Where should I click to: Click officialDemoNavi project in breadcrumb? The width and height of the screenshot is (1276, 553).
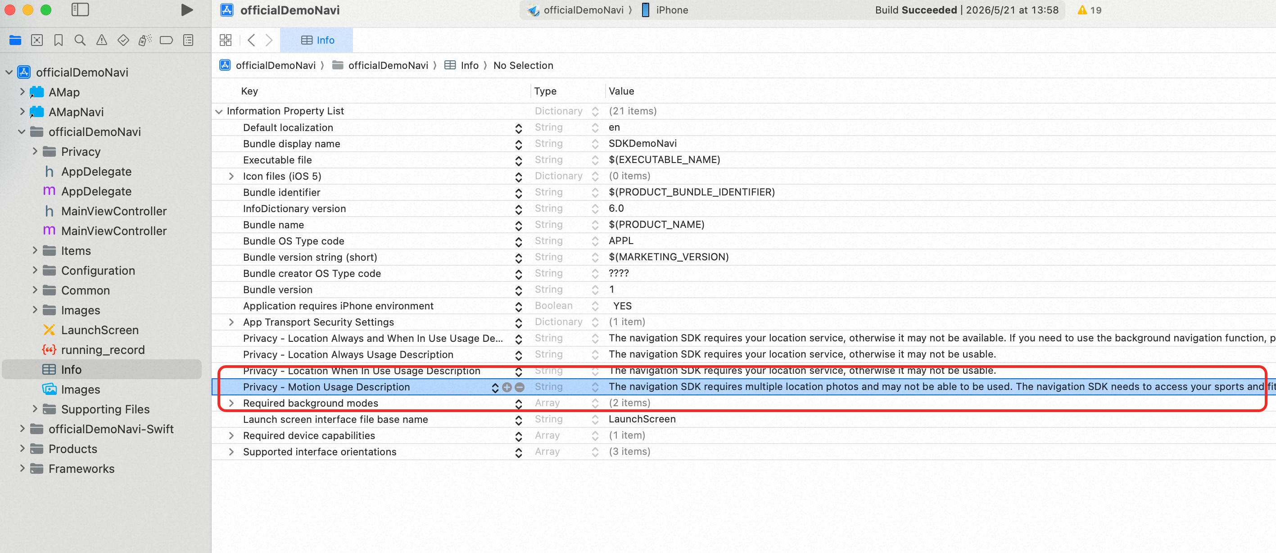click(268, 65)
